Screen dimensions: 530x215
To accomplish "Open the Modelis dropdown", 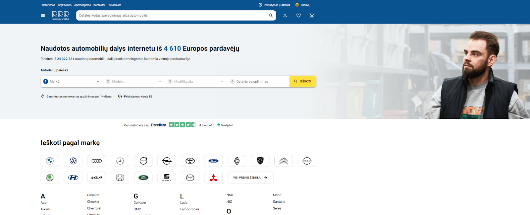I will coord(134,81).
